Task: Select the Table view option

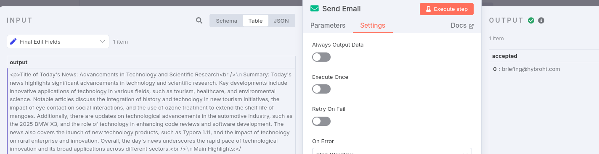Action: [255, 21]
